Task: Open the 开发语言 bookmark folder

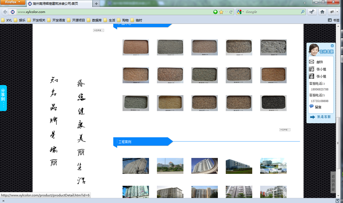Action: [56, 20]
